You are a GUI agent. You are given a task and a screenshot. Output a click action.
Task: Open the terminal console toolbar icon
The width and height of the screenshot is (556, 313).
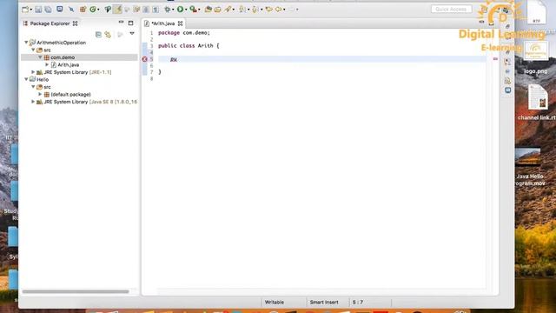(60, 9)
